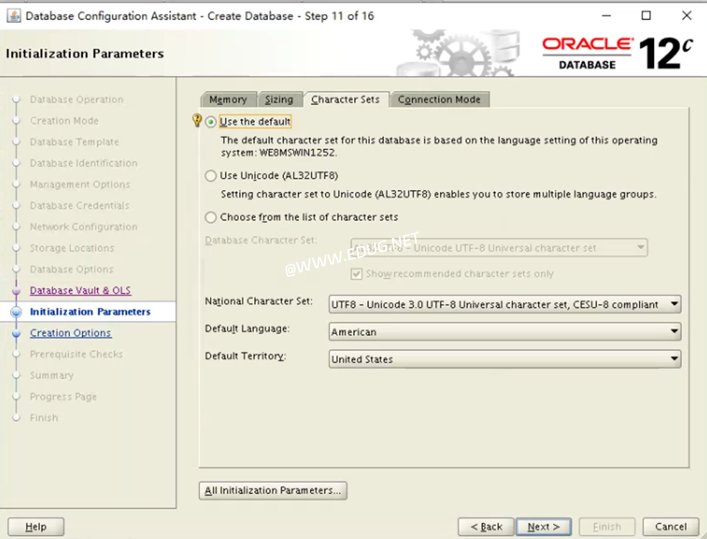
Task: Click the Database Credentials step label
Action: [x=79, y=205]
